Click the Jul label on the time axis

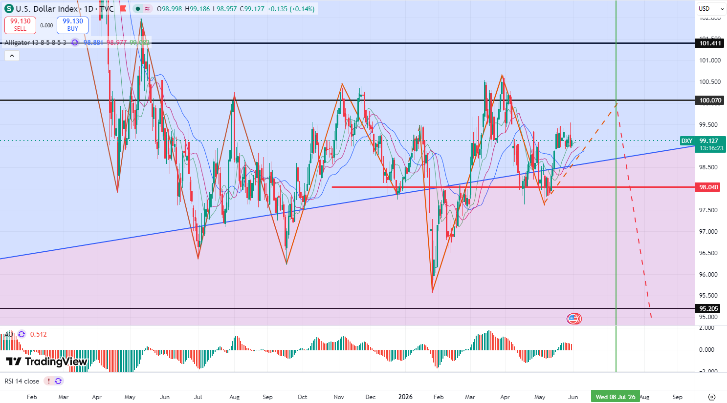point(198,397)
